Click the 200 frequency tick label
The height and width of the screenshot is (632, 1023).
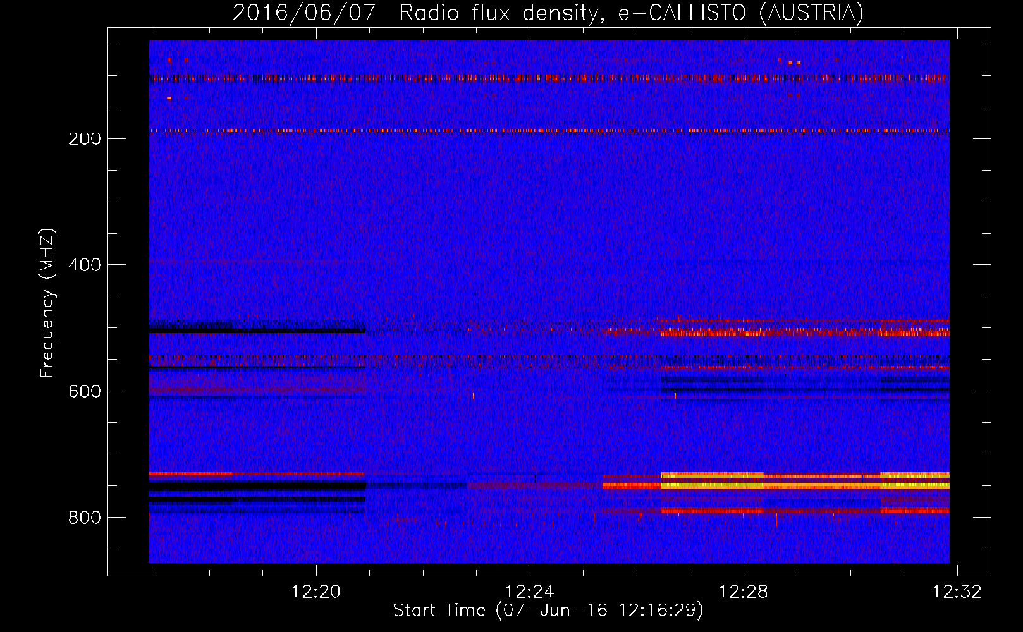[x=85, y=139]
